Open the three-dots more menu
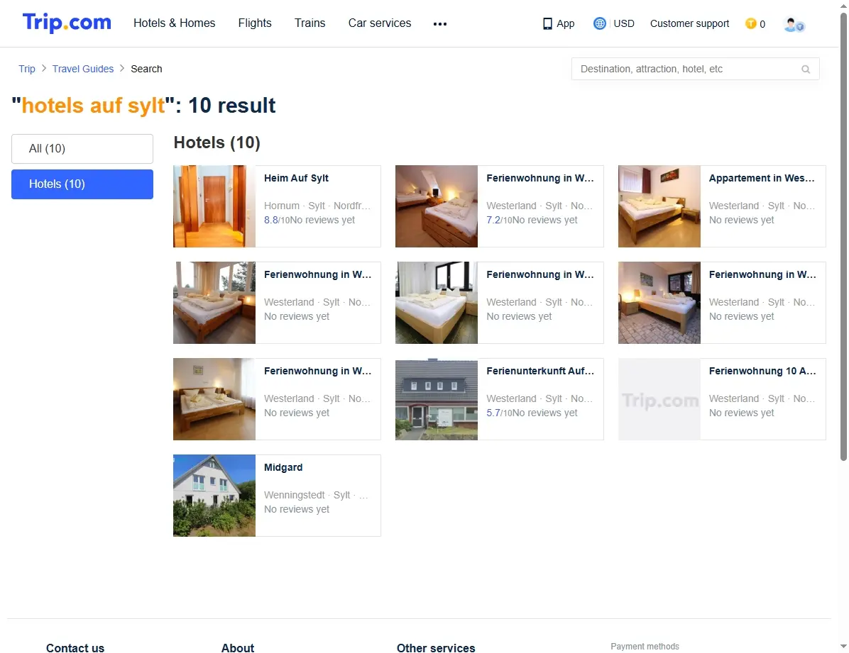This screenshot has width=849, height=653. pyautogui.click(x=439, y=24)
